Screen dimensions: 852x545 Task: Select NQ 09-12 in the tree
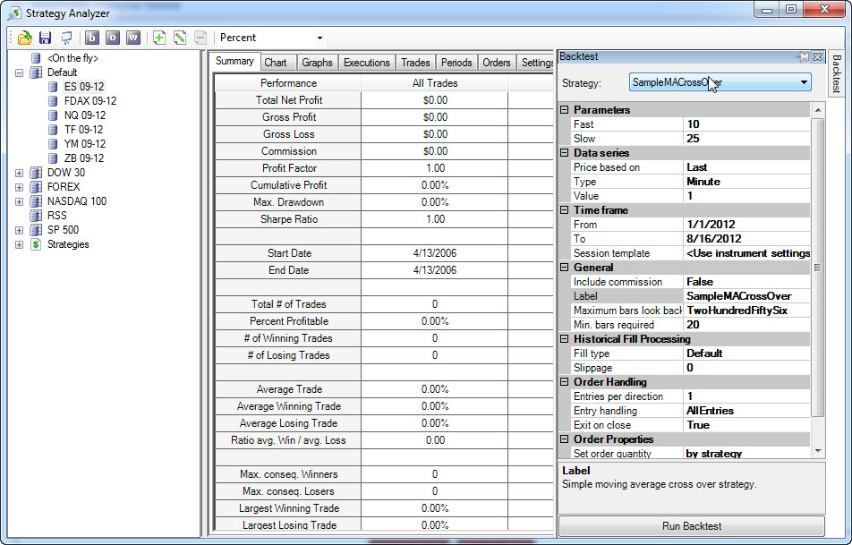click(85, 115)
